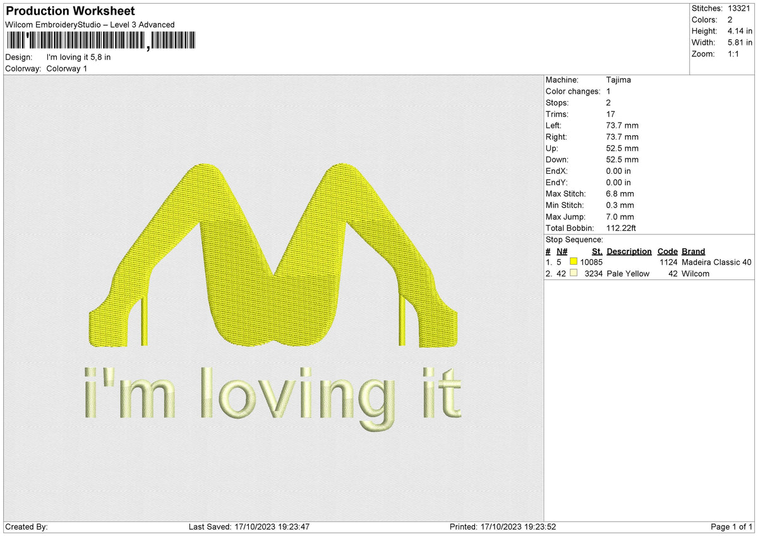This screenshot has width=758, height=536.
Task: Click the design name 'I'm loving it 5,8 in'
Action: [x=79, y=57]
